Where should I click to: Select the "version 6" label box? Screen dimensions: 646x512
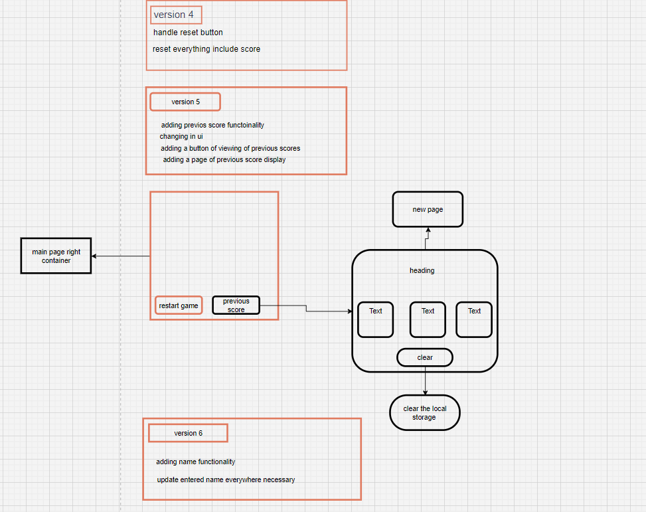[x=188, y=432]
